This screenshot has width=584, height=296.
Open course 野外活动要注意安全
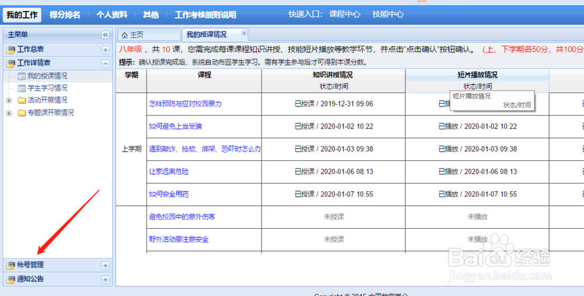point(178,239)
